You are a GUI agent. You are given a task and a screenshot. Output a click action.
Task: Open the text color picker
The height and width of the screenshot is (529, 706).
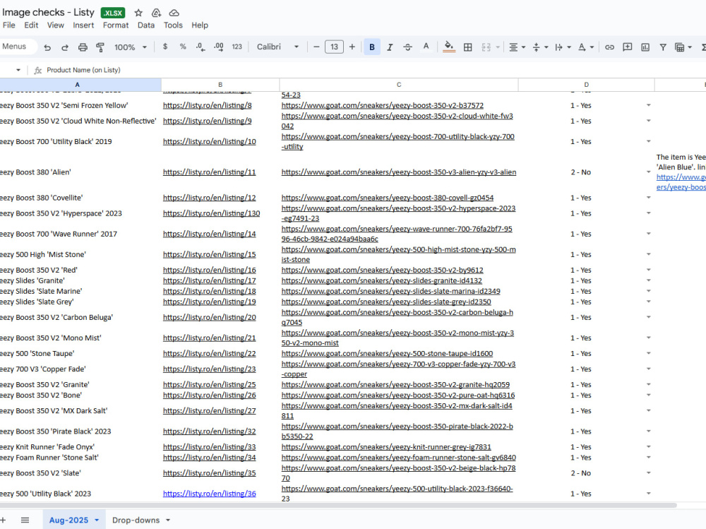click(426, 47)
